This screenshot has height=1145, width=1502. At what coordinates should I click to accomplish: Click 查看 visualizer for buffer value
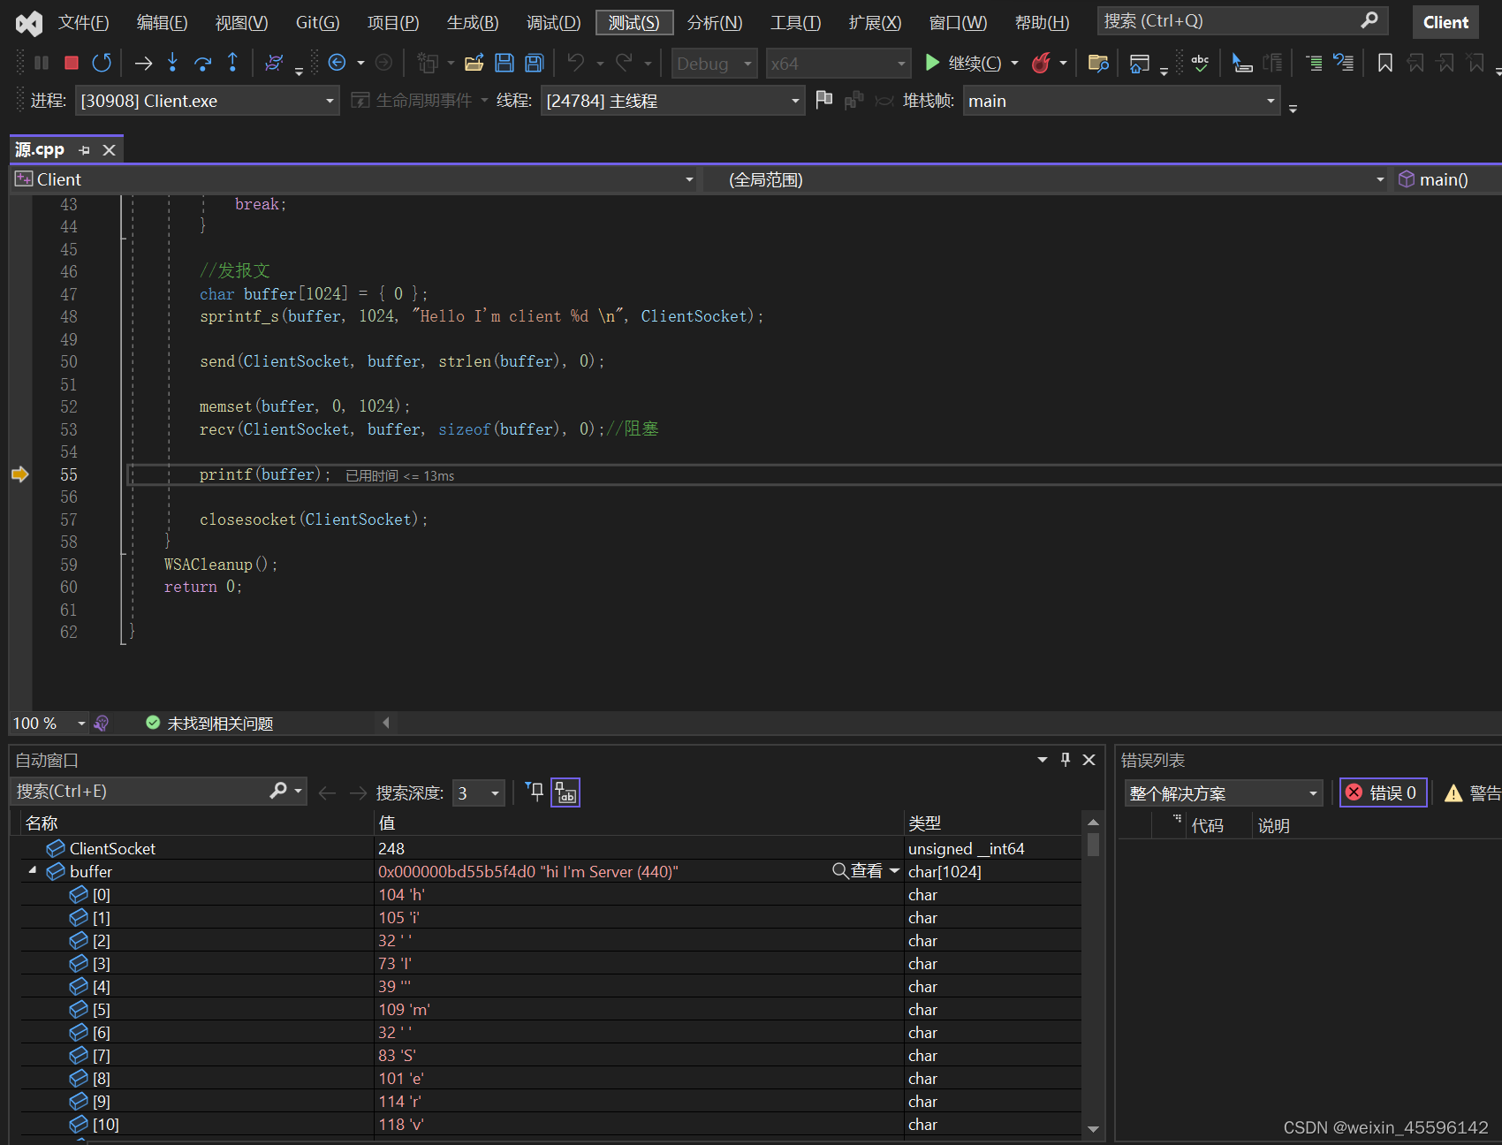tap(858, 871)
